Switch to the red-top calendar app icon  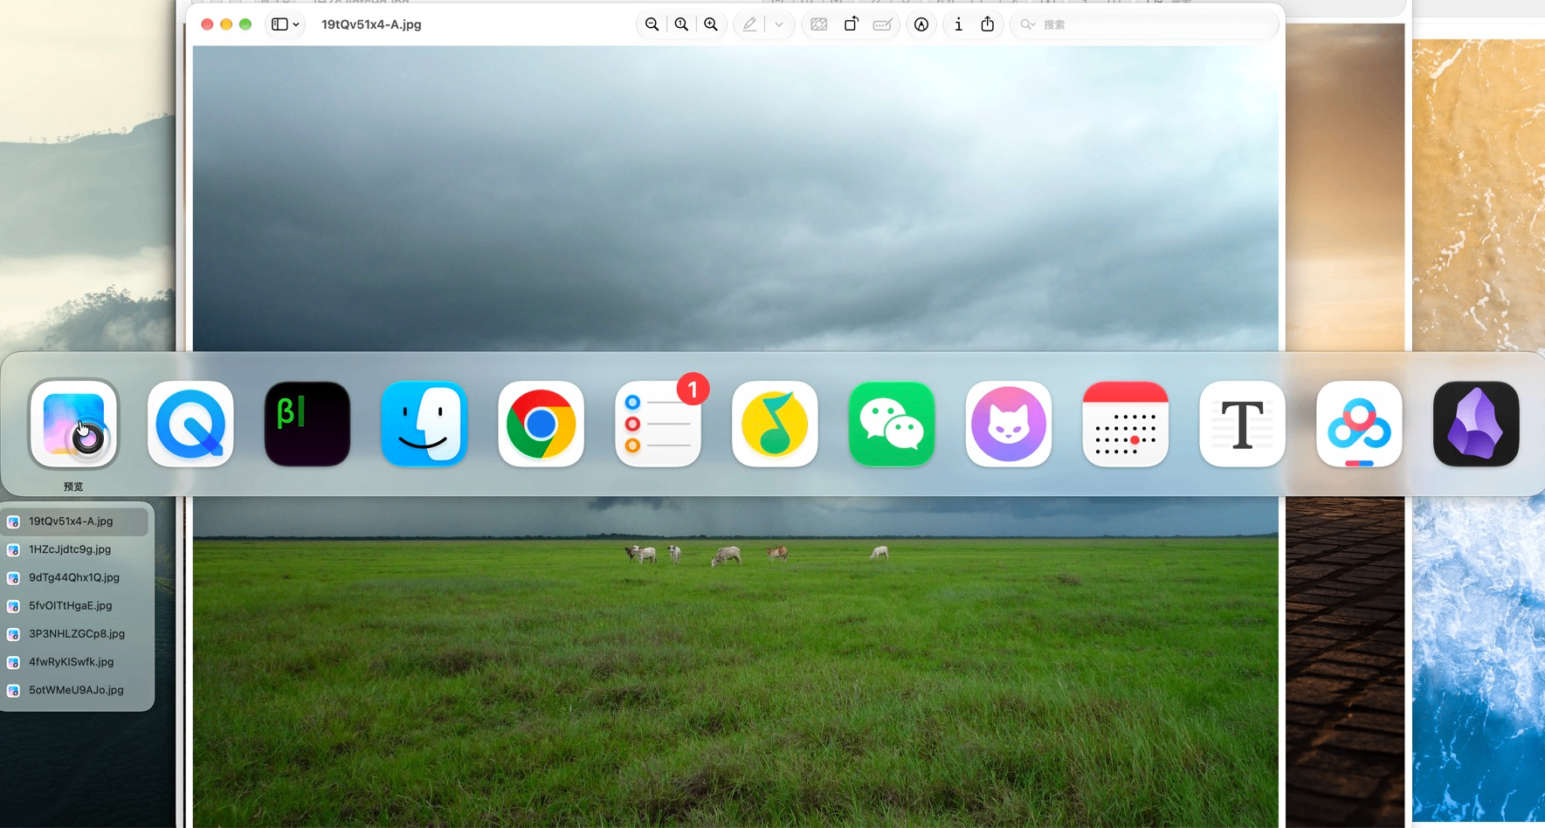(1126, 424)
